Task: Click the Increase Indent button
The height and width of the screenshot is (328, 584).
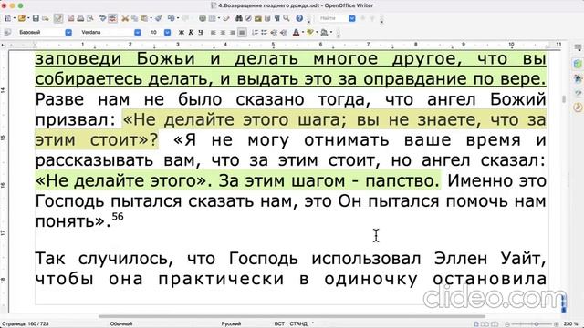Action: tap(284, 33)
